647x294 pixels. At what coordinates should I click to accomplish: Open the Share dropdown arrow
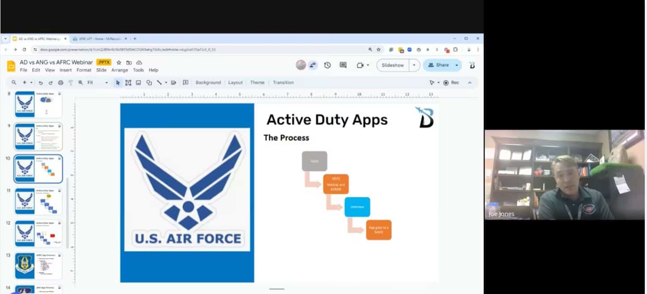point(456,65)
